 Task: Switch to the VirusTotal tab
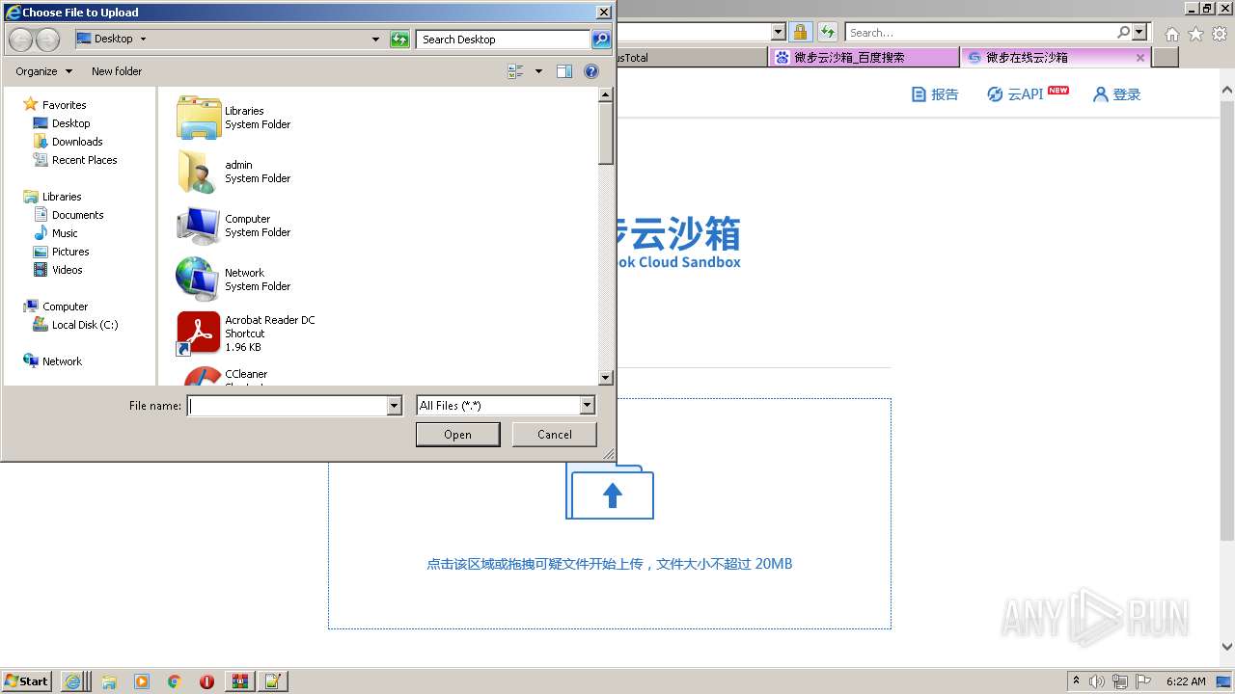pos(692,58)
